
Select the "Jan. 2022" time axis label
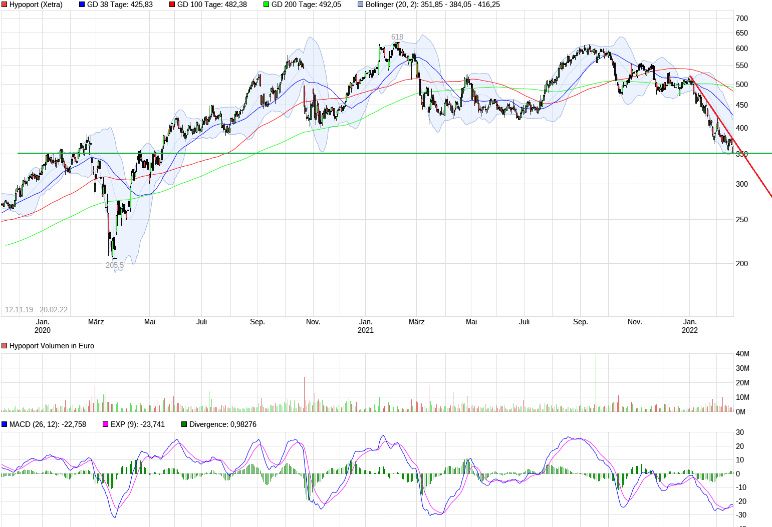point(690,326)
